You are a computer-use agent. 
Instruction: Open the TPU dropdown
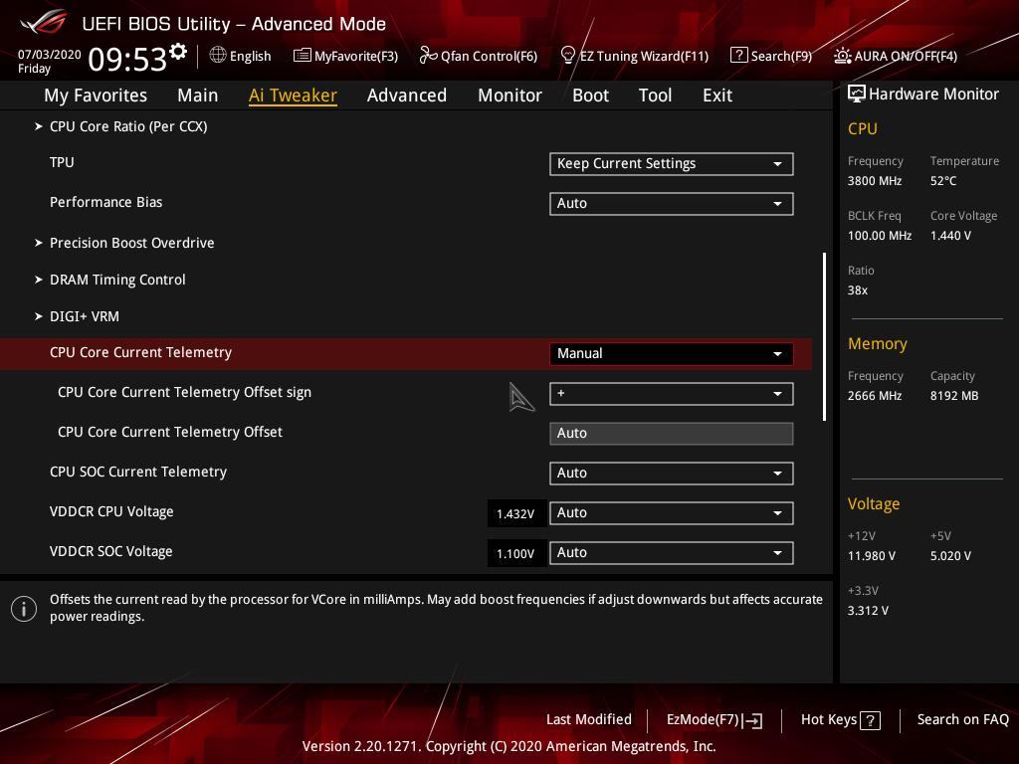[x=672, y=164]
